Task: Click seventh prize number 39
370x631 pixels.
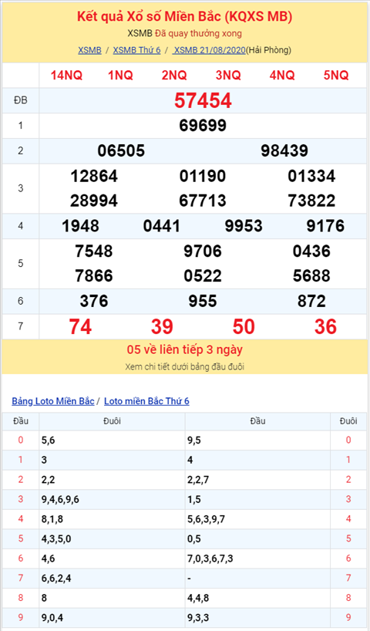Action: click(162, 327)
